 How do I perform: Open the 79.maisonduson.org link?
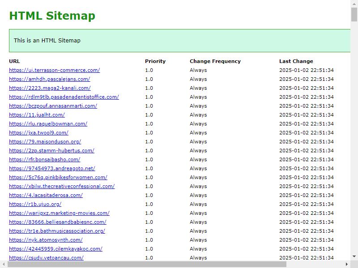pos(45,142)
